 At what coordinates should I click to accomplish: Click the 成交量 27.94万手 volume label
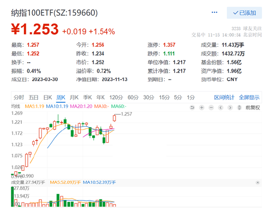28,182
